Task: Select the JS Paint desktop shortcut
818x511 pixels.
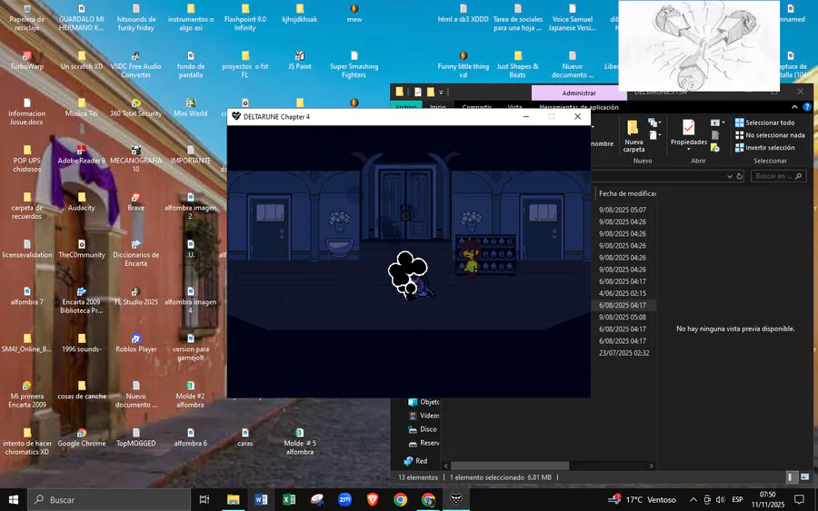Action: [299, 61]
